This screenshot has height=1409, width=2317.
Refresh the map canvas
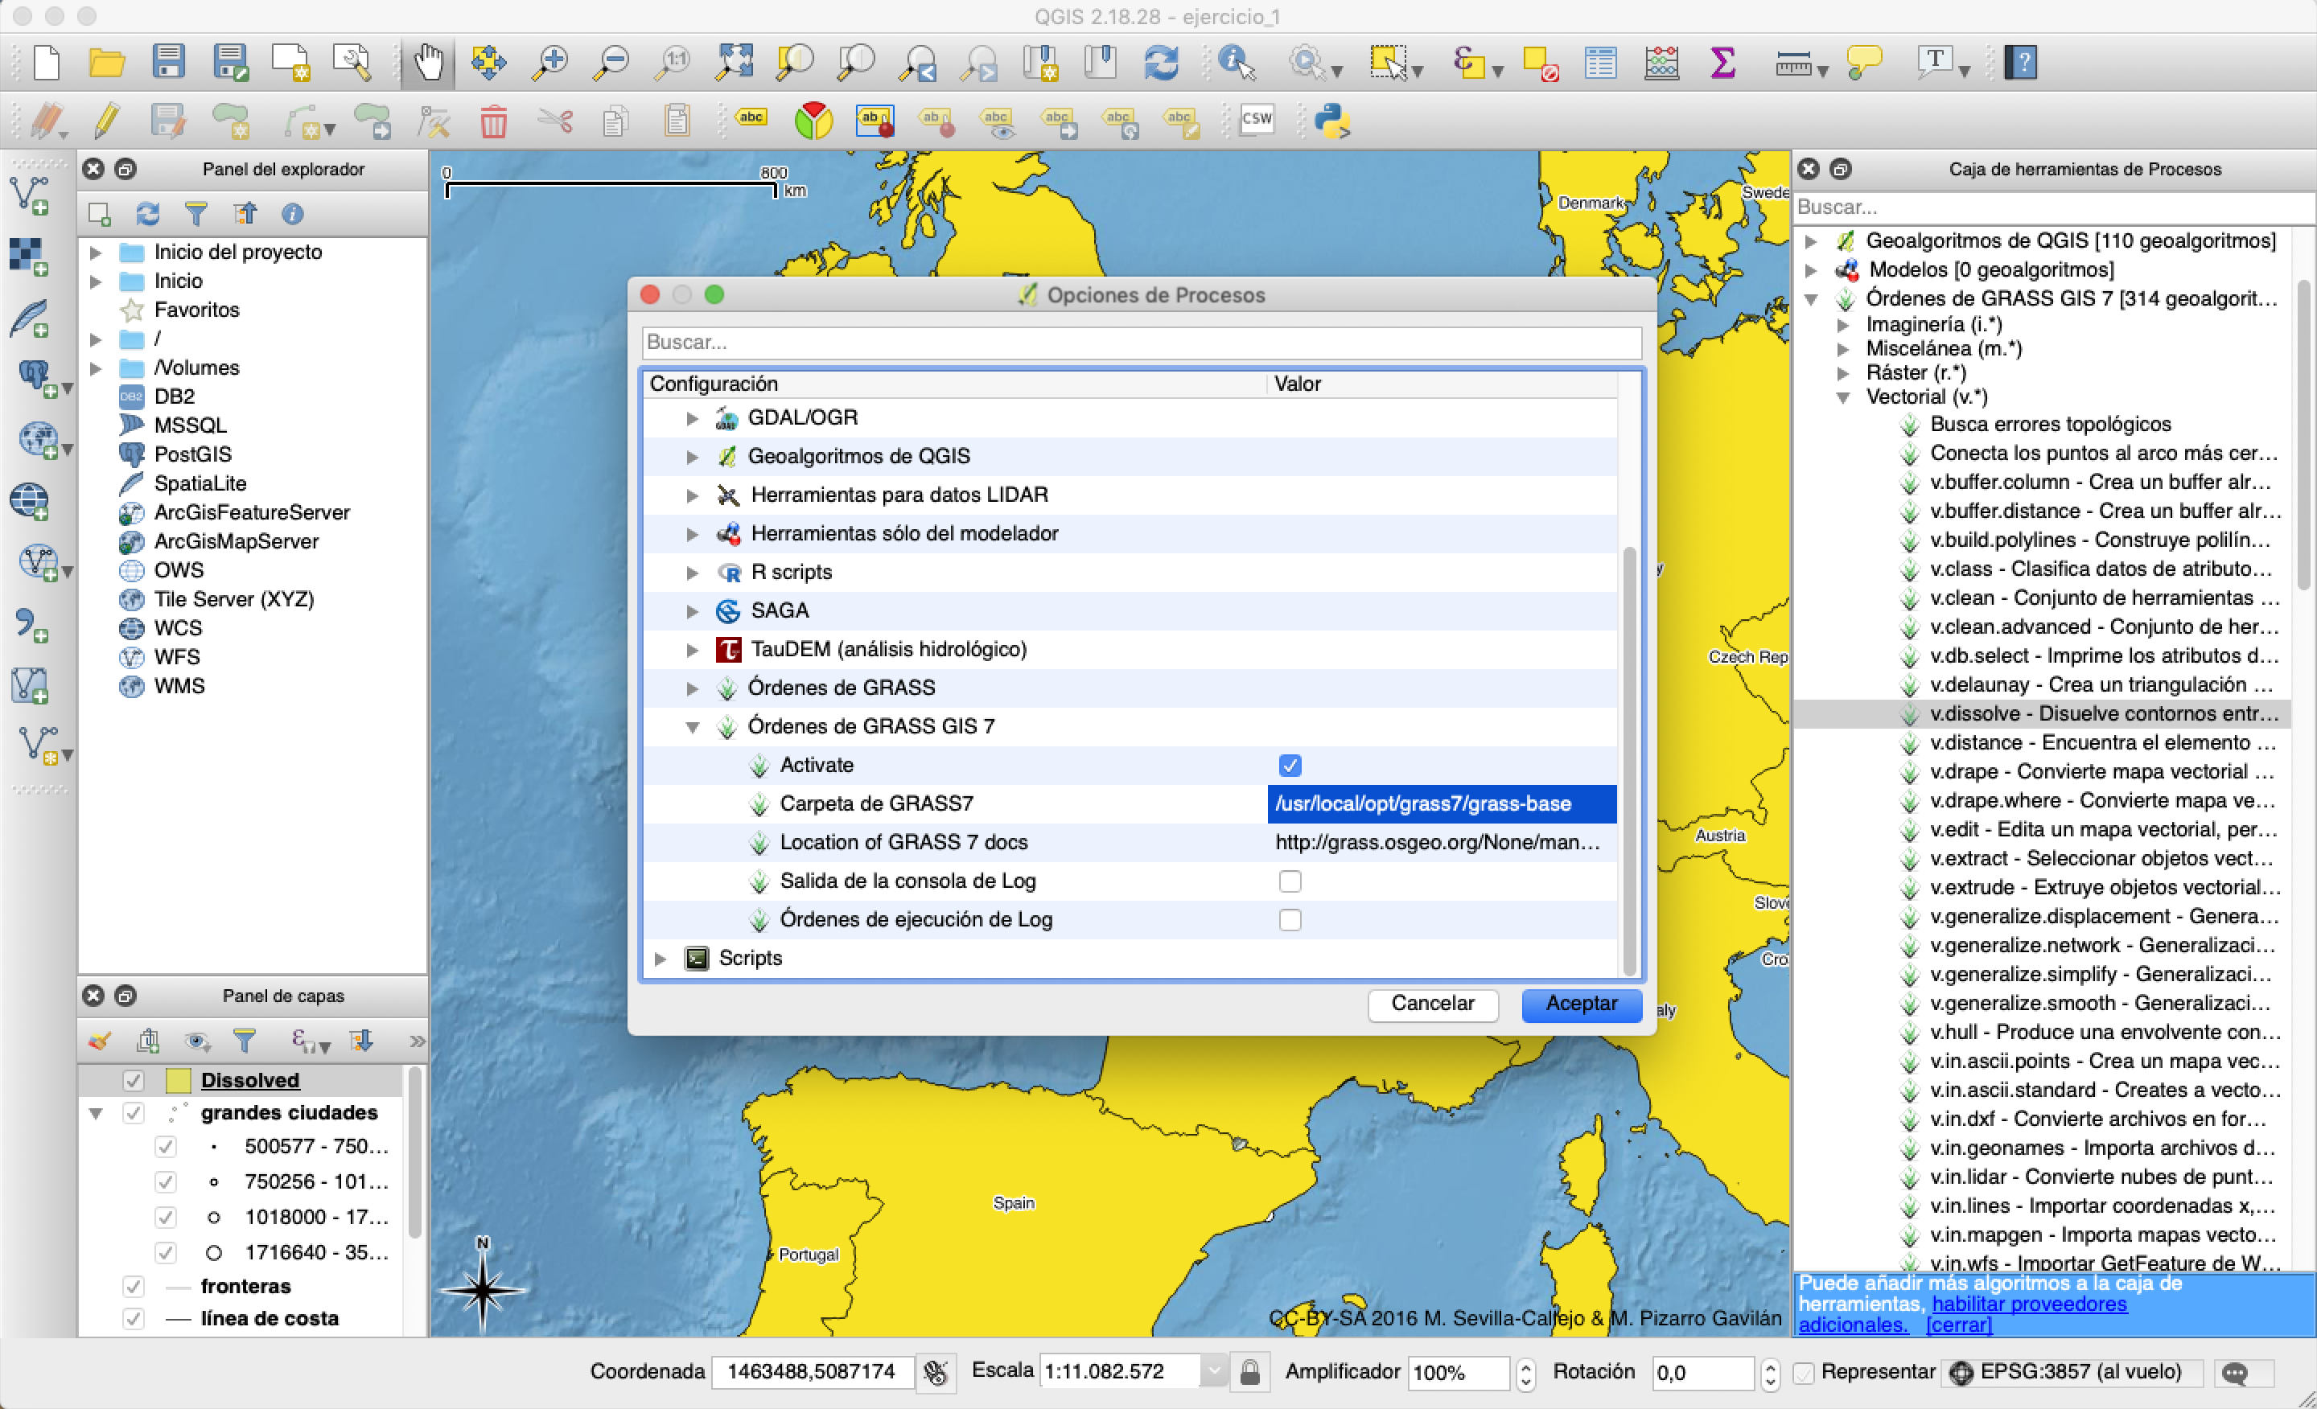pyautogui.click(x=1162, y=63)
